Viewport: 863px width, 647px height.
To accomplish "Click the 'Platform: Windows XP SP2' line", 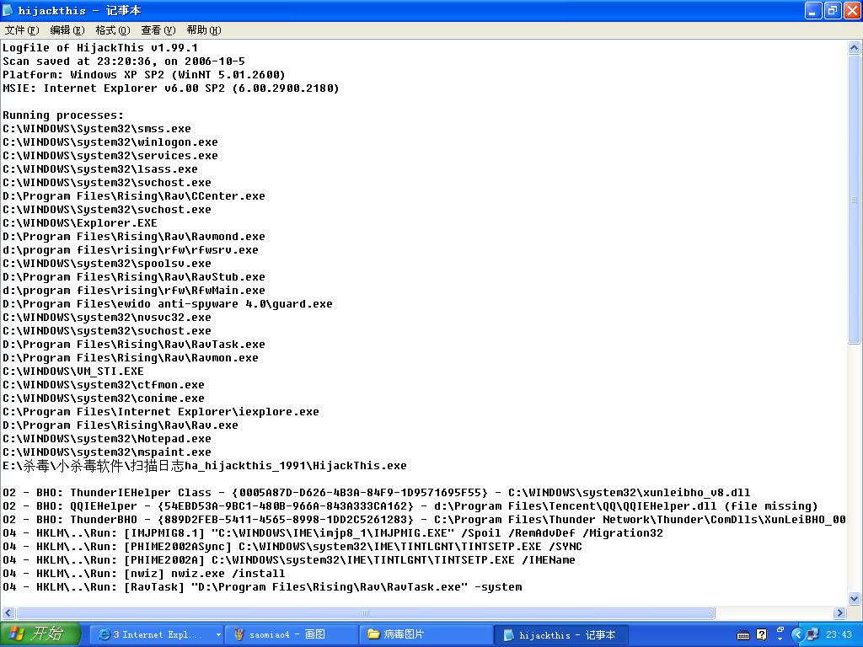I will pyautogui.click(x=143, y=75).
